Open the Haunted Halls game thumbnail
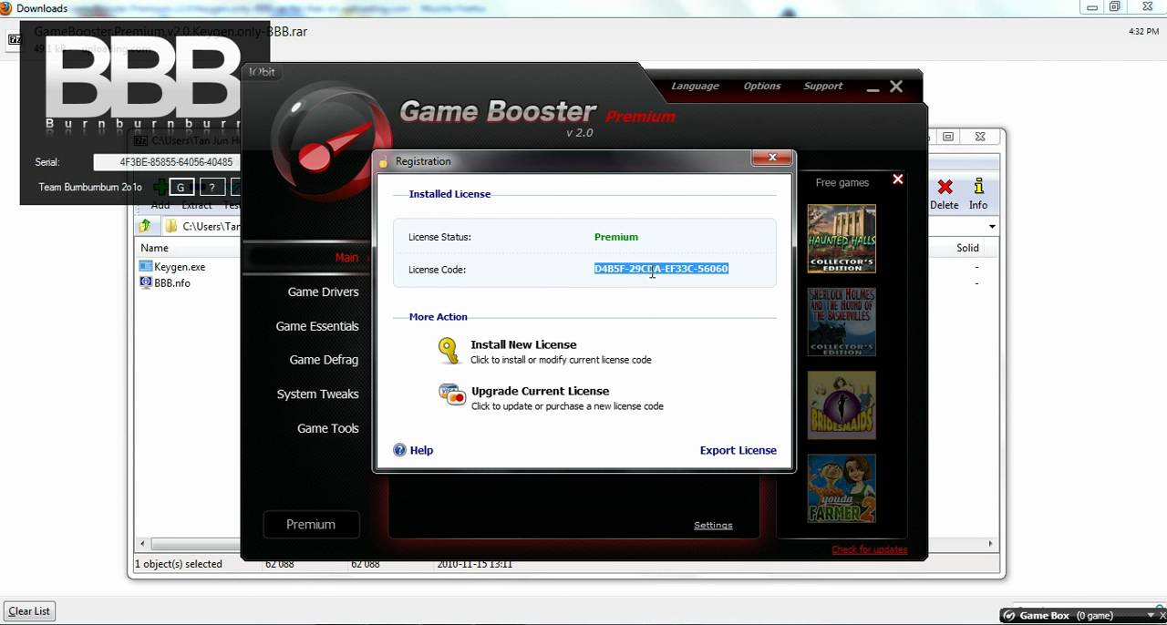Screen dimensions: 1167x625 click(x=842, y=238)
